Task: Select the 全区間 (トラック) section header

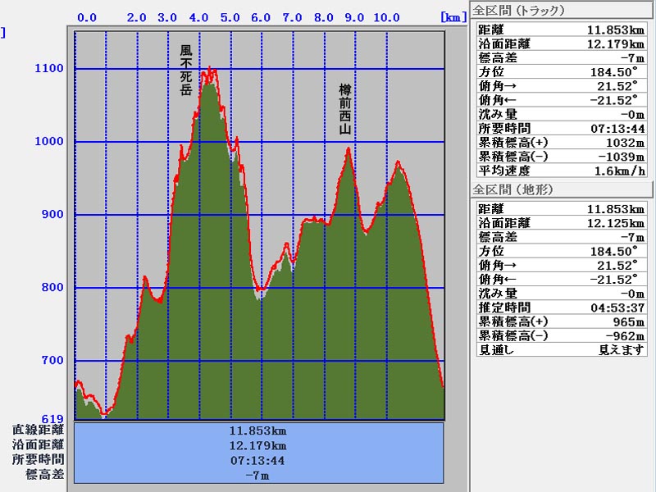Action: (519, 11)
